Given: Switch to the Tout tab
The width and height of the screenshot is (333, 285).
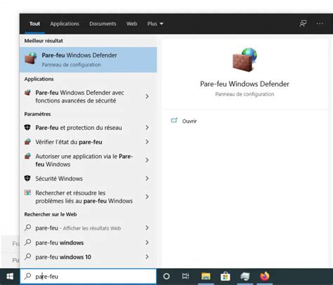Looking at the screenshot, I should (34, 24).
